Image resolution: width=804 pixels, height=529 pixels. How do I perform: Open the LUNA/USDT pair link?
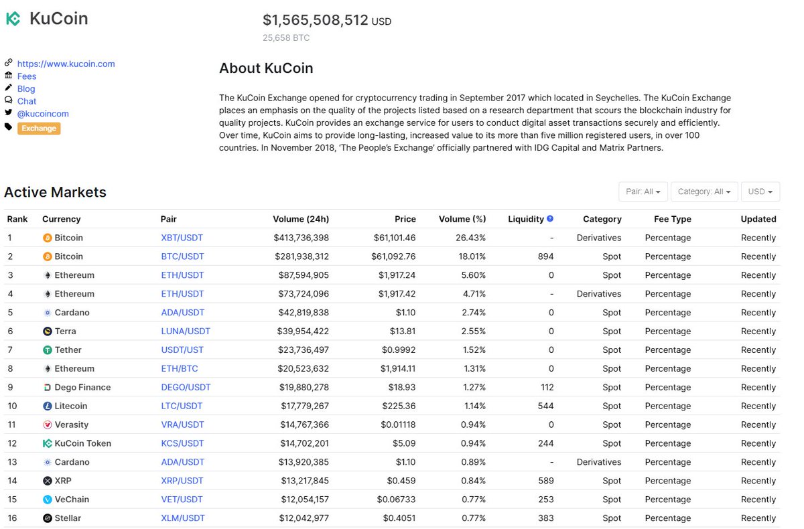click(186, 331)
